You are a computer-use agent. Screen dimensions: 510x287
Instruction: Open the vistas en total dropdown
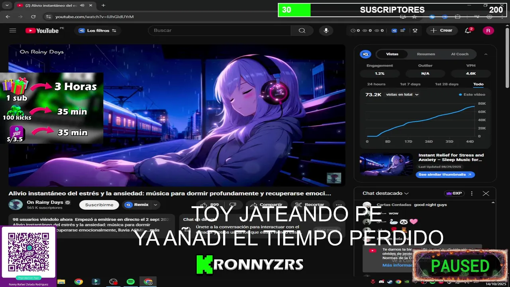pyautogui.click(x=402, y=95)
